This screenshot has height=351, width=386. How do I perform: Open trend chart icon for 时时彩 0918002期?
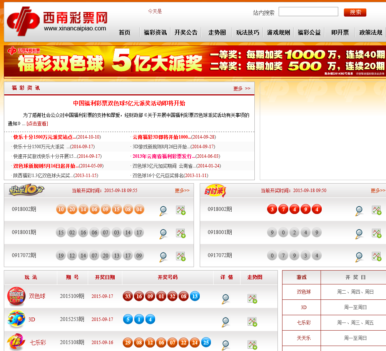click(x=377, y=210)
